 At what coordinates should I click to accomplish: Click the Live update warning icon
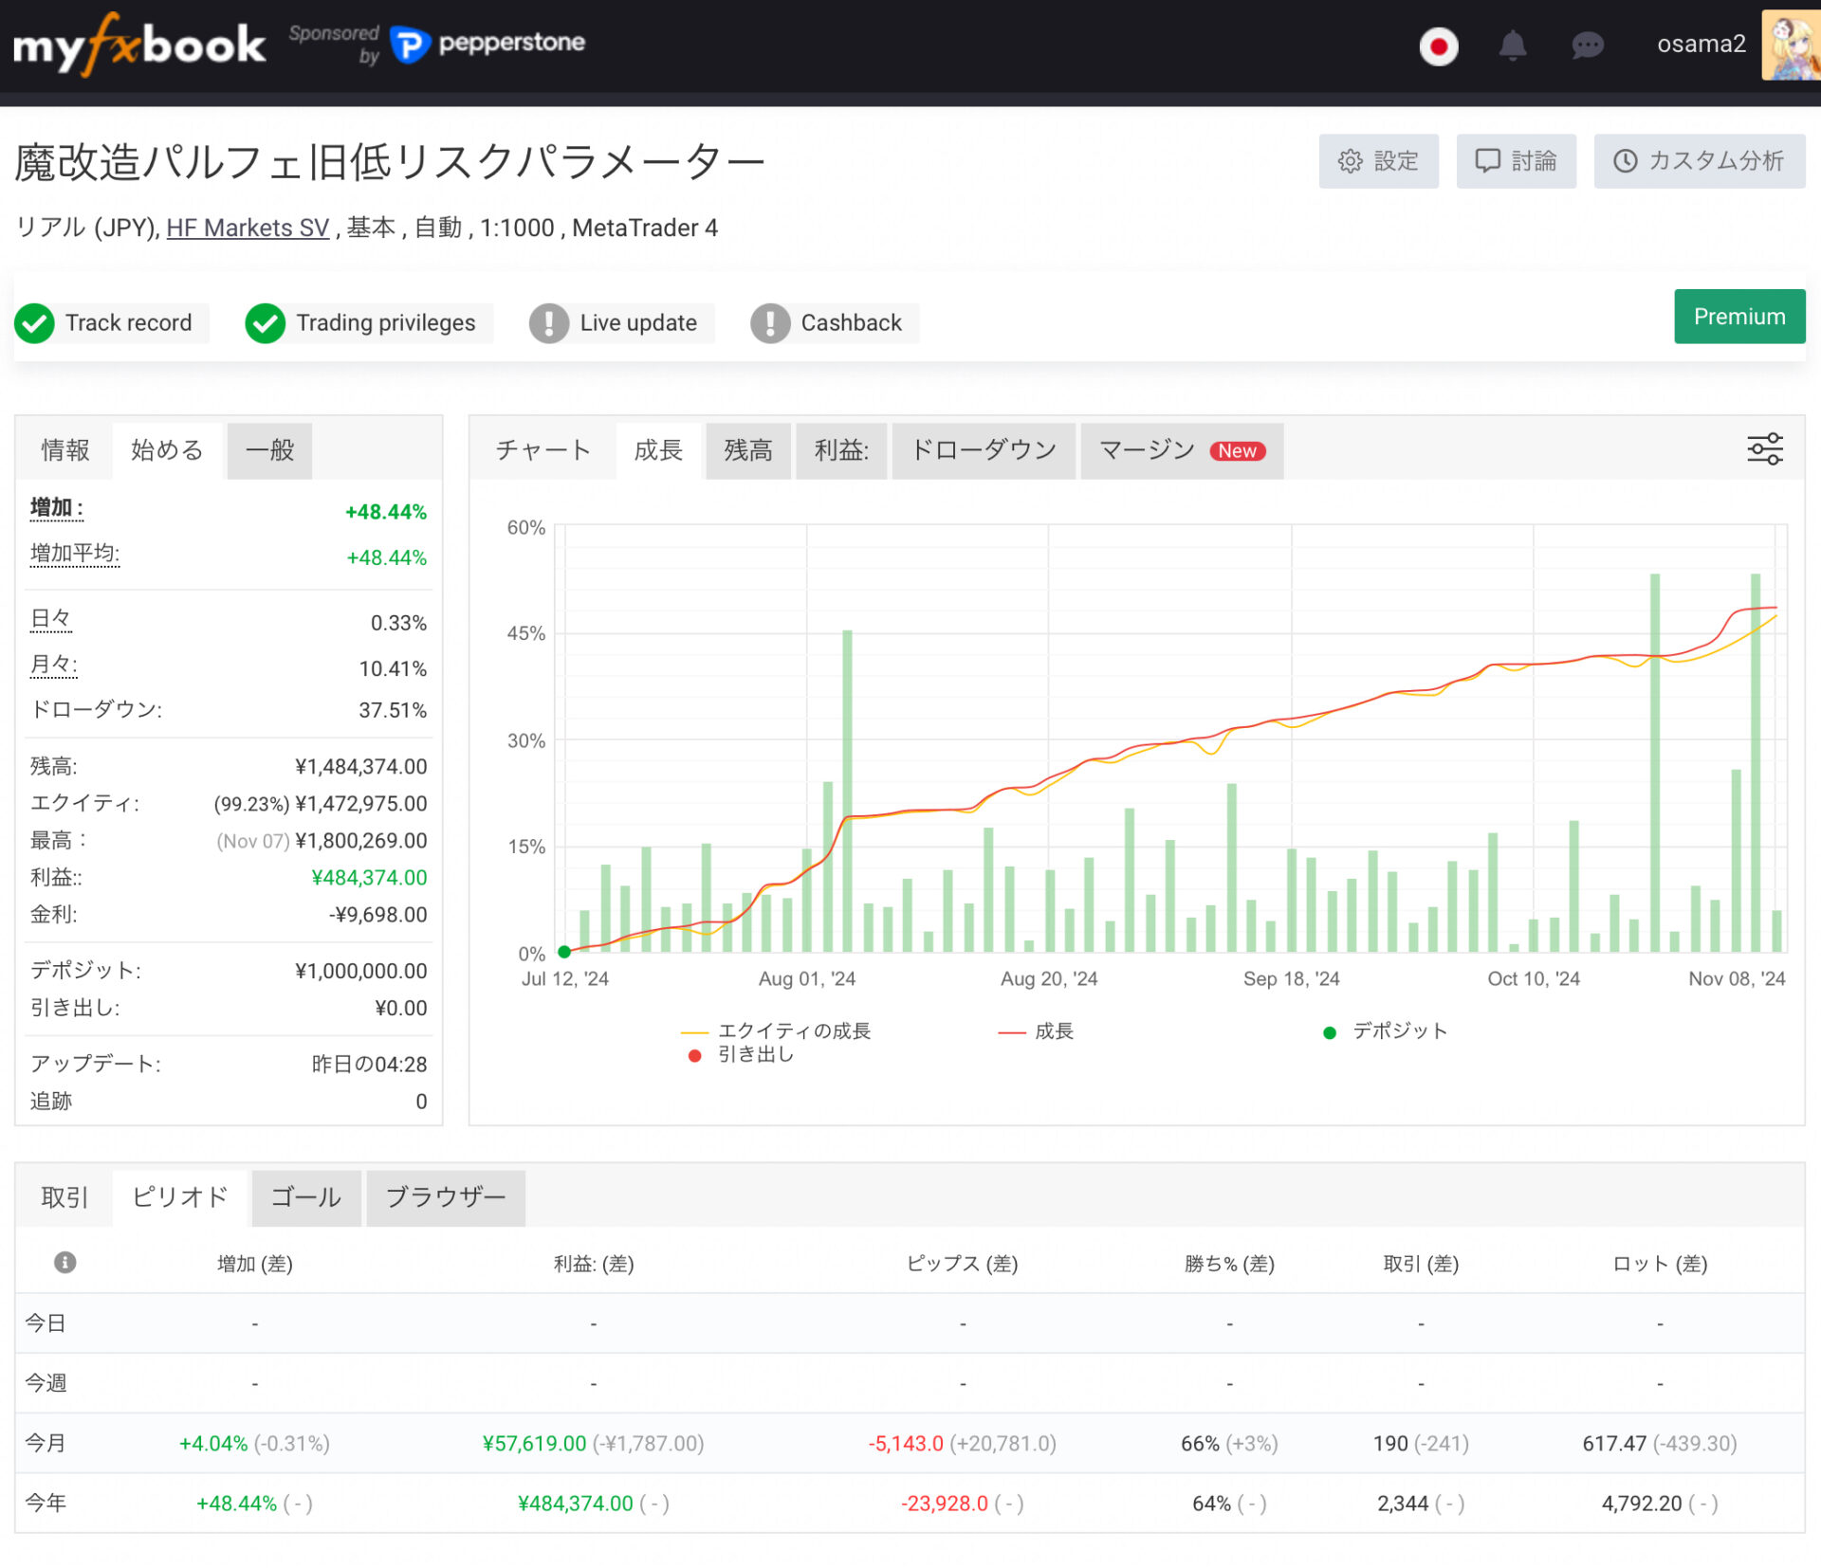[x=549, y=323]
